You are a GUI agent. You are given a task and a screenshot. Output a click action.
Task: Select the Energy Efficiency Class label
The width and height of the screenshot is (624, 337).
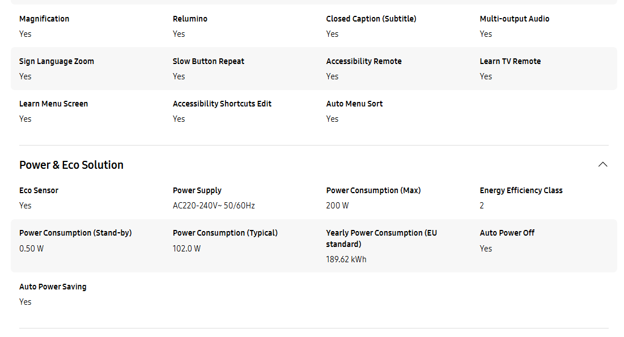[521, 190]
